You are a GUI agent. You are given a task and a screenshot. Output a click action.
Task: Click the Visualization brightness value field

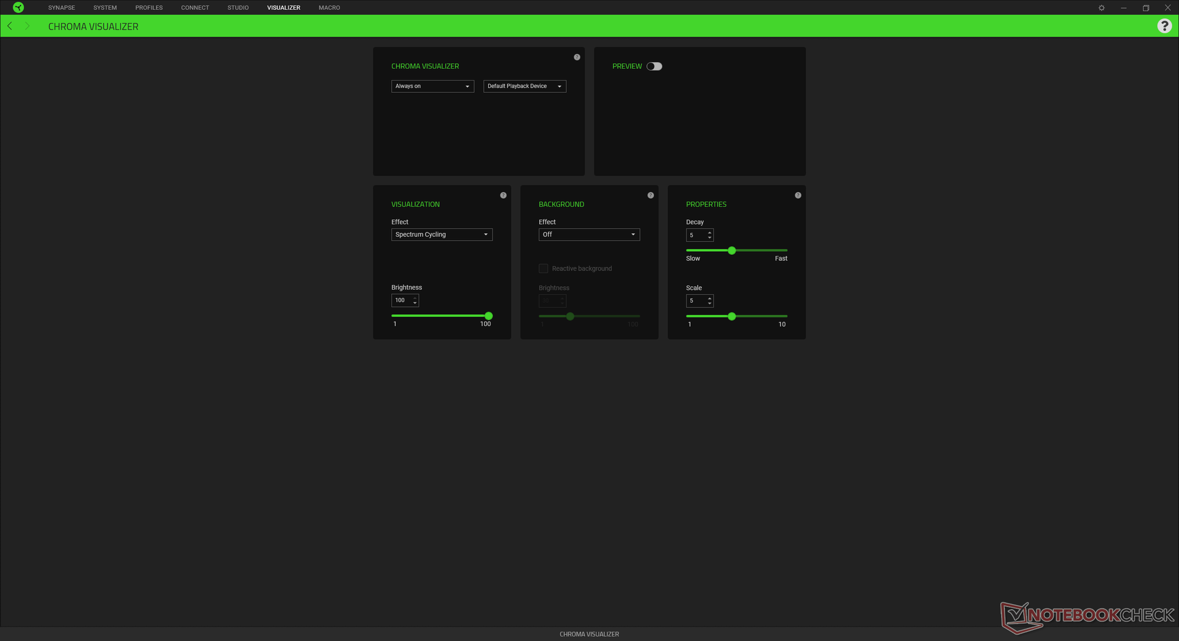402,300
